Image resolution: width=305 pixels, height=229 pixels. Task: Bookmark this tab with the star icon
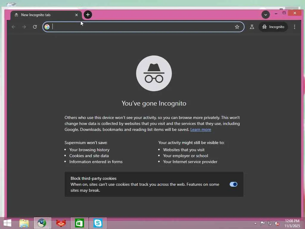pyautogui.click(x=237, y=27)
